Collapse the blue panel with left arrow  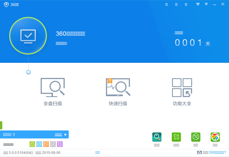(x=65, y=134)
